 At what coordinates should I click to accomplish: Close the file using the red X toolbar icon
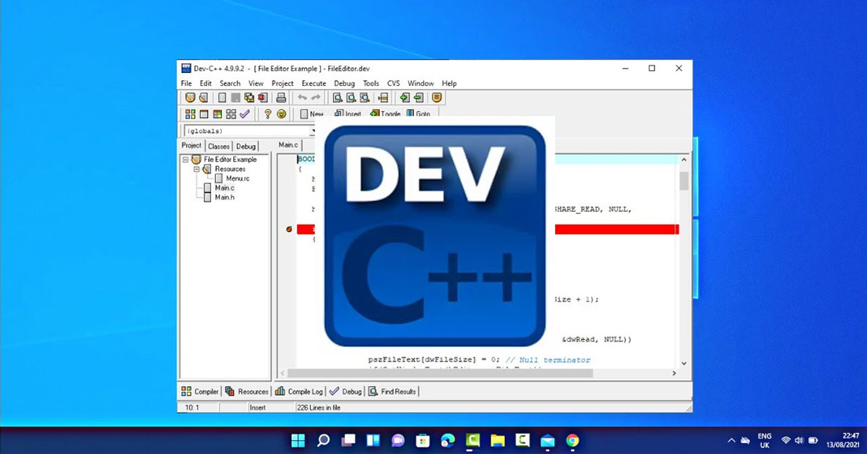pos(261,97)
